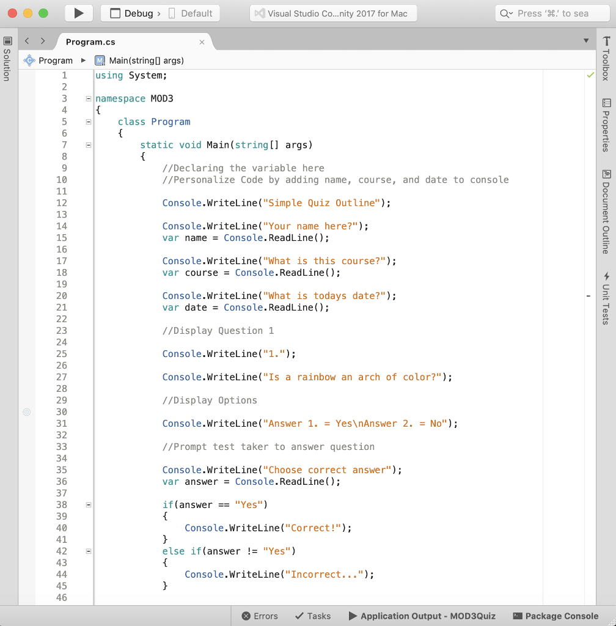Open the Properties side panel

(x=606, y=125)
